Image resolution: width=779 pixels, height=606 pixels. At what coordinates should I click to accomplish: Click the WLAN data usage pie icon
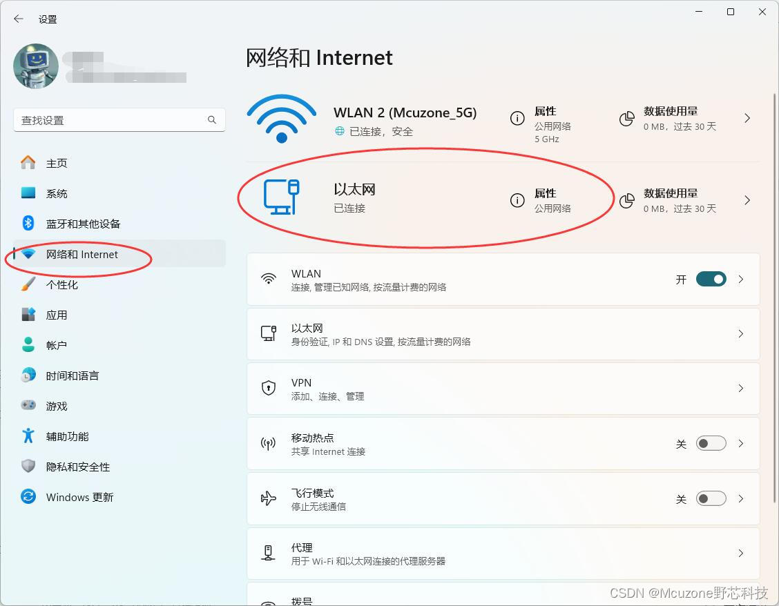627,119
